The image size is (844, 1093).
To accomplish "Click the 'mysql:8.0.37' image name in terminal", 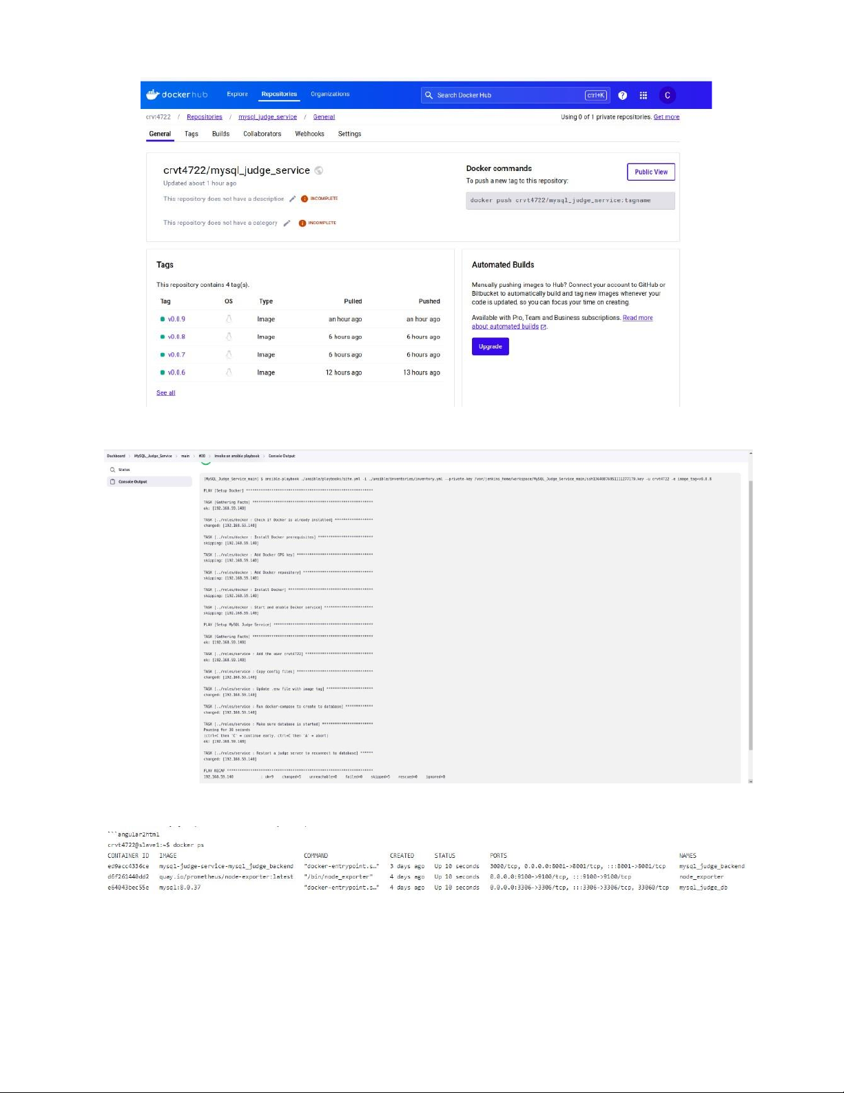I will click(x=180, y=888).
